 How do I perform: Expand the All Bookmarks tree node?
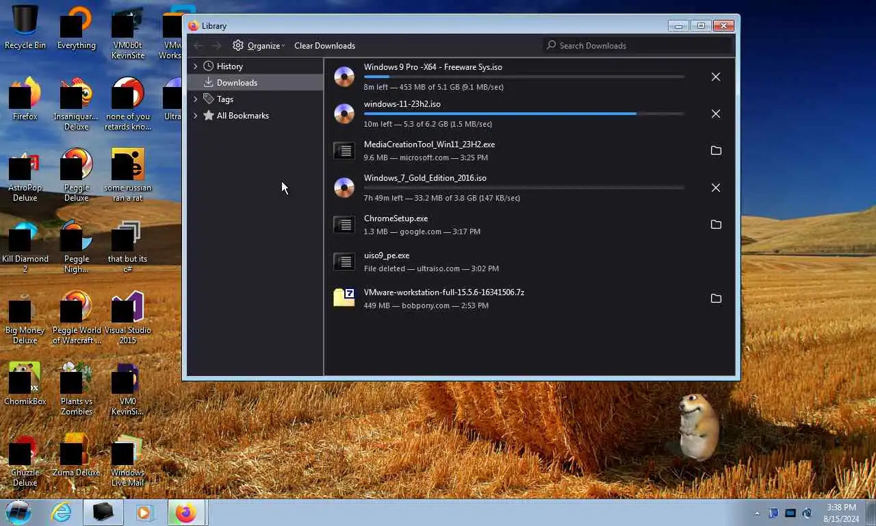tap(195, 116)
